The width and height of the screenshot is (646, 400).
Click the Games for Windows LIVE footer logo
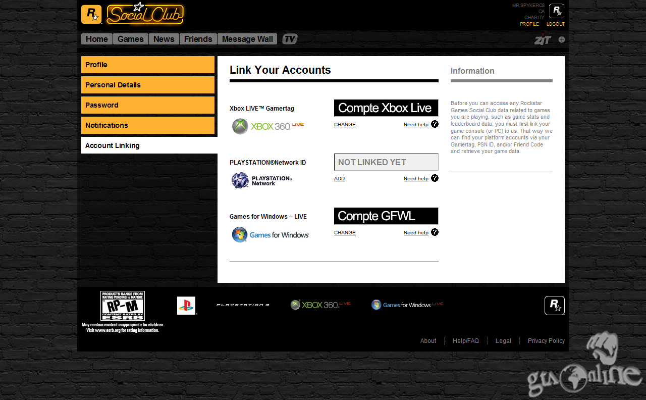(x=407, y=305)
